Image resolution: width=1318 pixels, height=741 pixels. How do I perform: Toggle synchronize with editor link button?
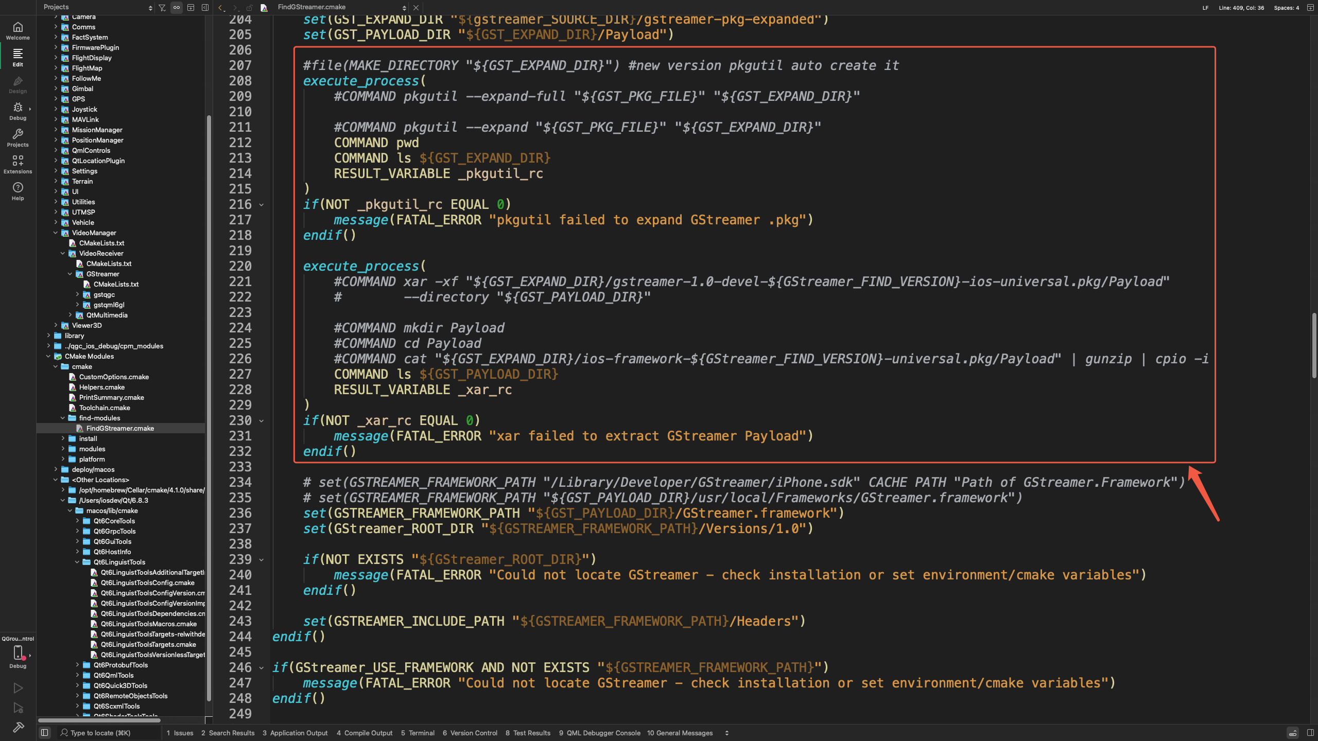point(177,7)
